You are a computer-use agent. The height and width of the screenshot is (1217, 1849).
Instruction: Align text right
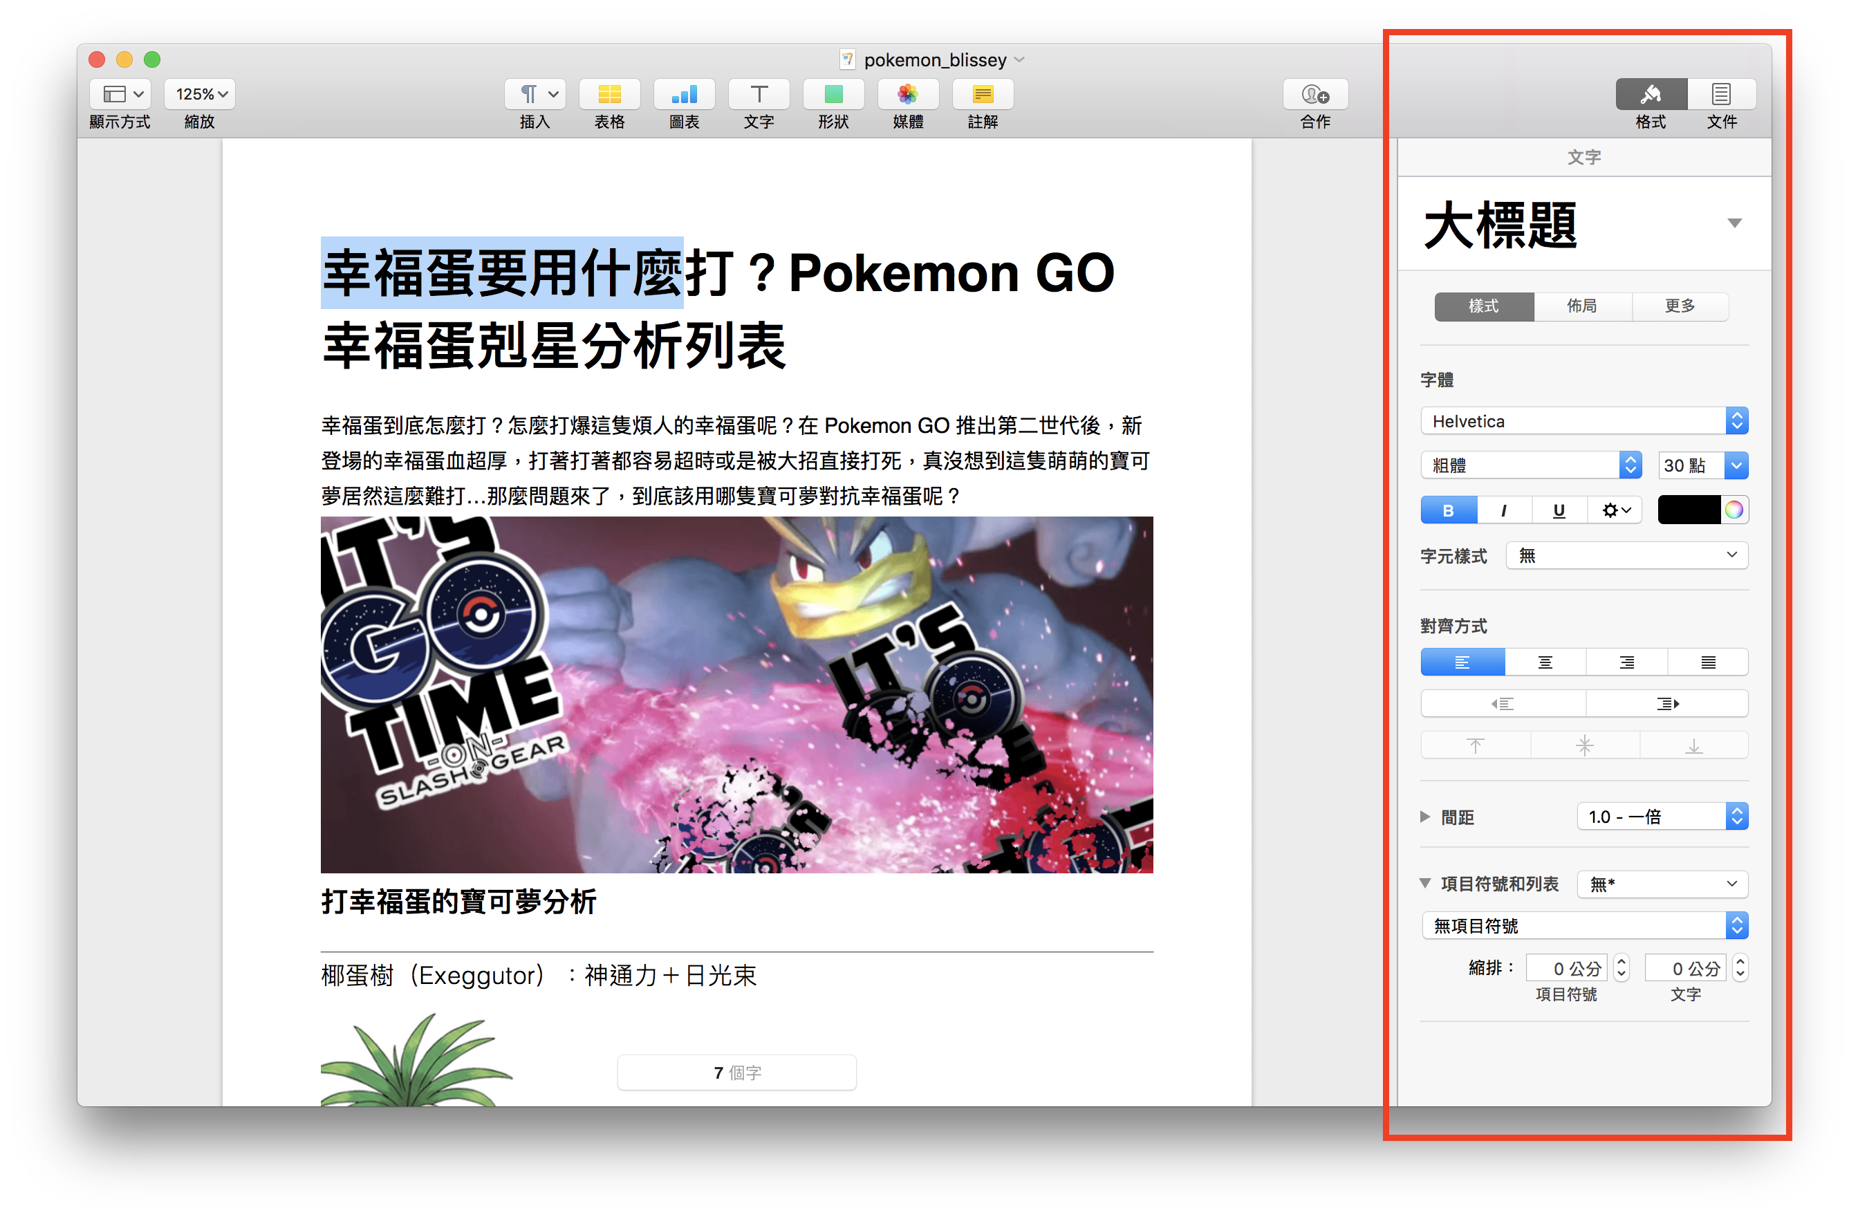[1627, 662]
